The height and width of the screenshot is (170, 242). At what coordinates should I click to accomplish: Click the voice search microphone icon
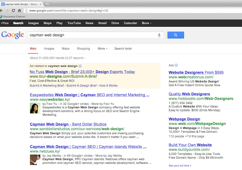[159, 35]
